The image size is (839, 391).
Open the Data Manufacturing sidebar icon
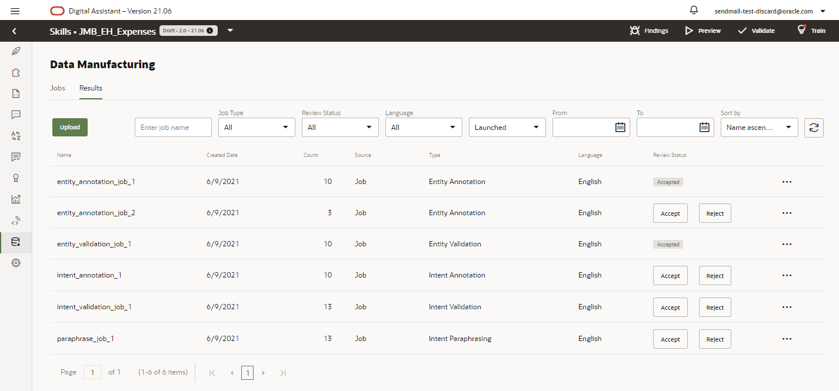16,242
